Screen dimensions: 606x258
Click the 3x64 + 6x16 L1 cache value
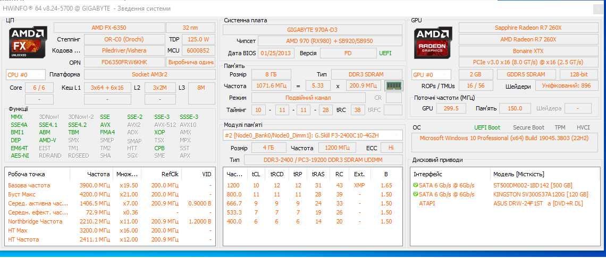(107, 88)
